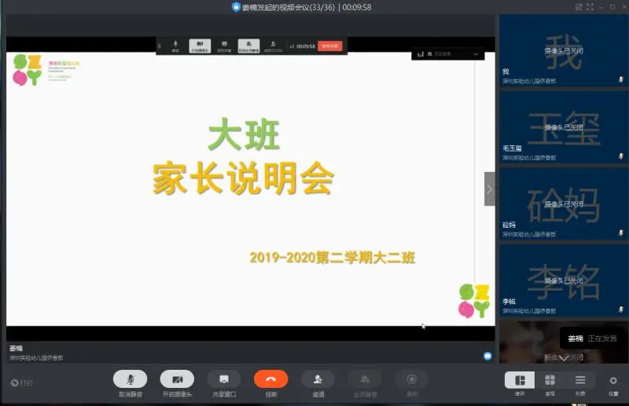
Task: Click the 00:09:58 timer in shared toolbar
Action: pos(306,46)
